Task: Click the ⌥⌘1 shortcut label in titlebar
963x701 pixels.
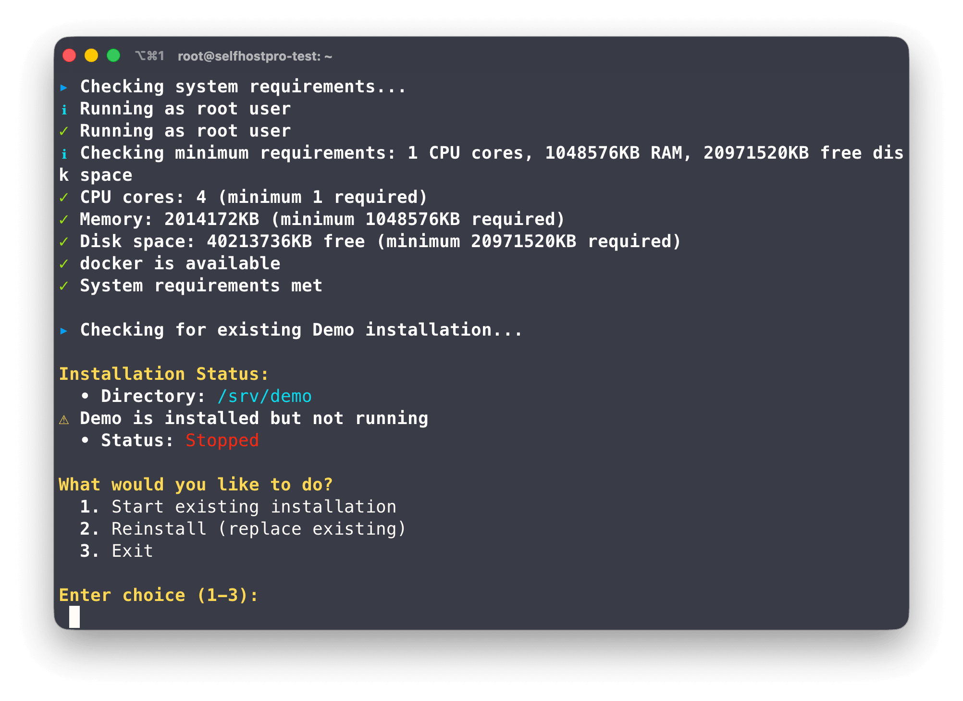Action: (149, 55)
